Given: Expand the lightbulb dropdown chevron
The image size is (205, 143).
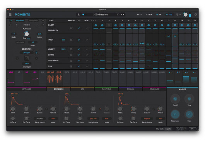Looking at the screenshot, I should point(180,15).
